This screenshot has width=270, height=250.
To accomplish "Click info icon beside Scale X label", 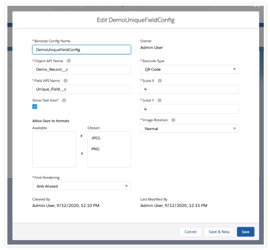I will pos(160,81).
